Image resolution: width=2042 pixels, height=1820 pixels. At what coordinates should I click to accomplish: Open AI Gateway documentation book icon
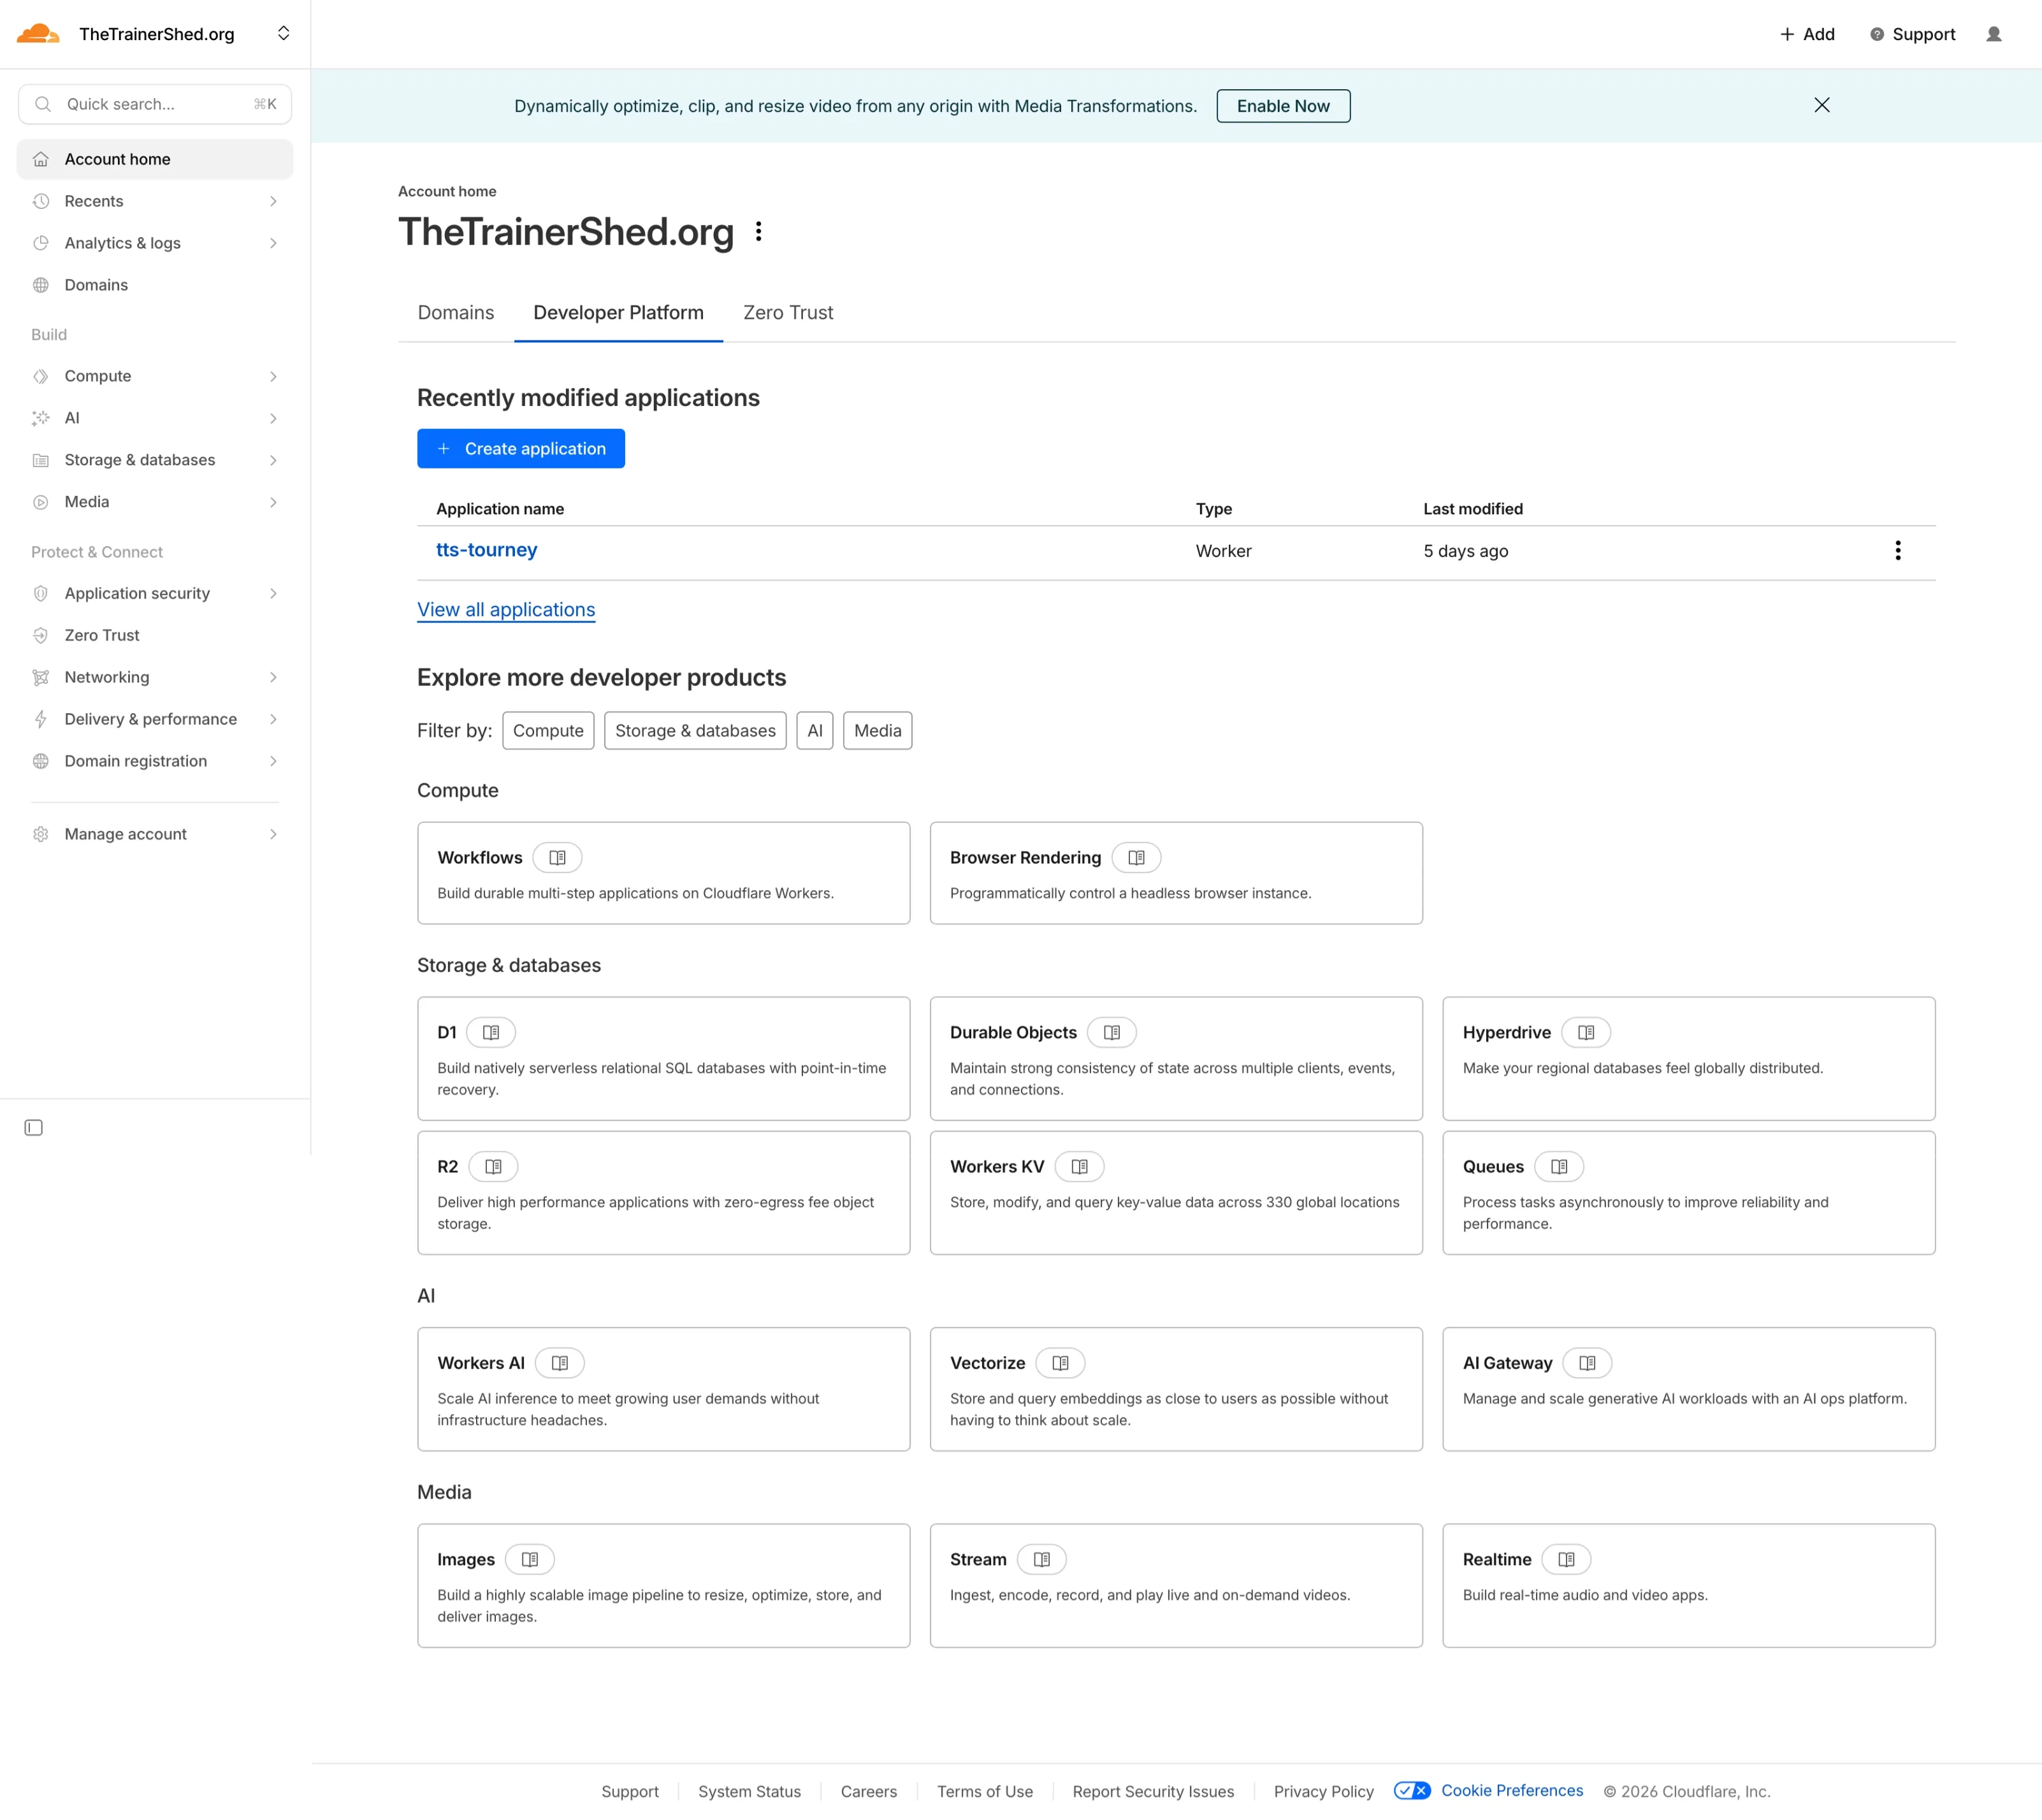[x=1587, y=1362]
